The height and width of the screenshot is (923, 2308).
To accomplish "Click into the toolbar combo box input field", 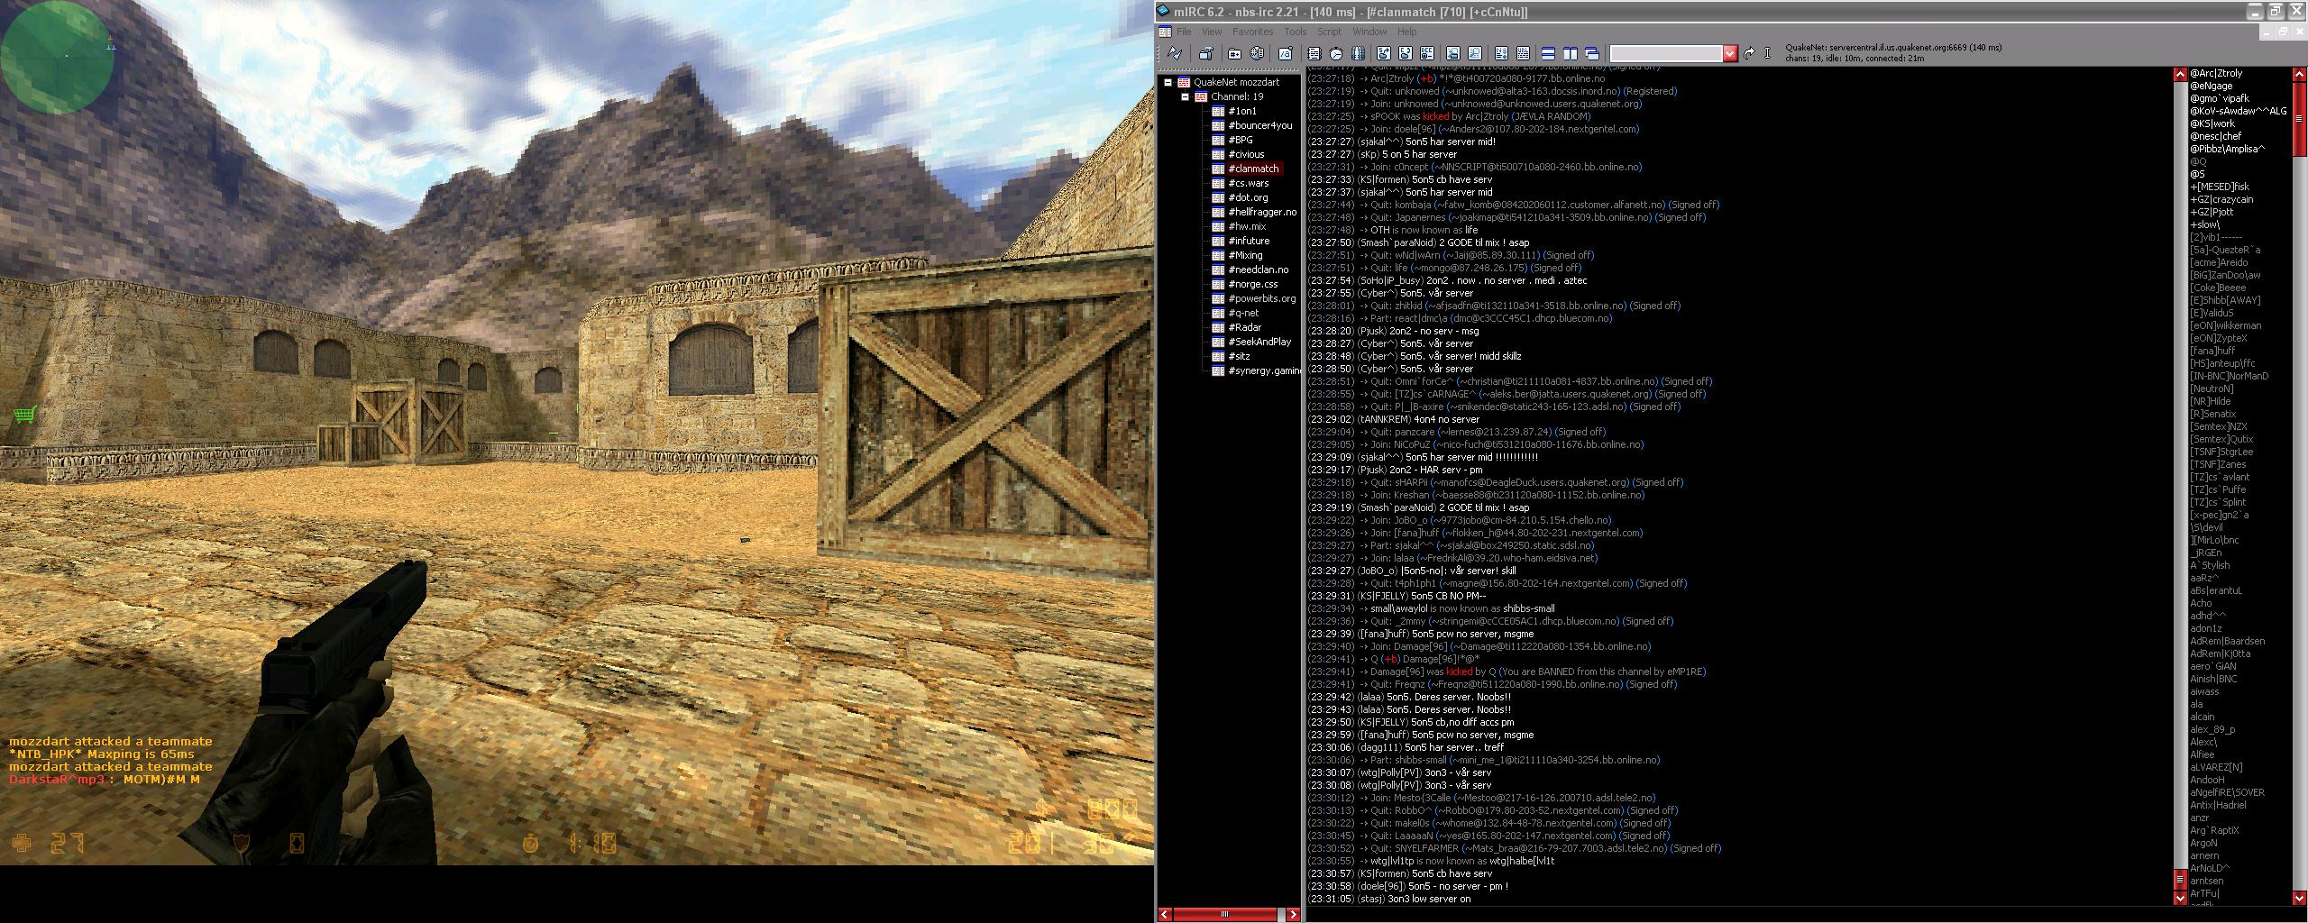I will pos(1666,53).
